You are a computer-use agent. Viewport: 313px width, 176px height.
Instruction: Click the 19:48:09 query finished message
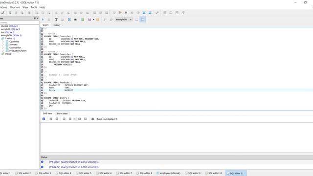click(x=74, y=162)
